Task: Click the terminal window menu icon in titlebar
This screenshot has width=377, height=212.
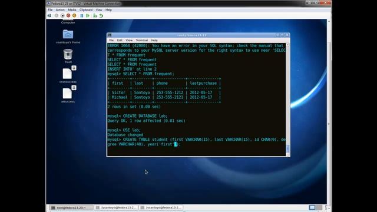Action: (x=110, y=35)
